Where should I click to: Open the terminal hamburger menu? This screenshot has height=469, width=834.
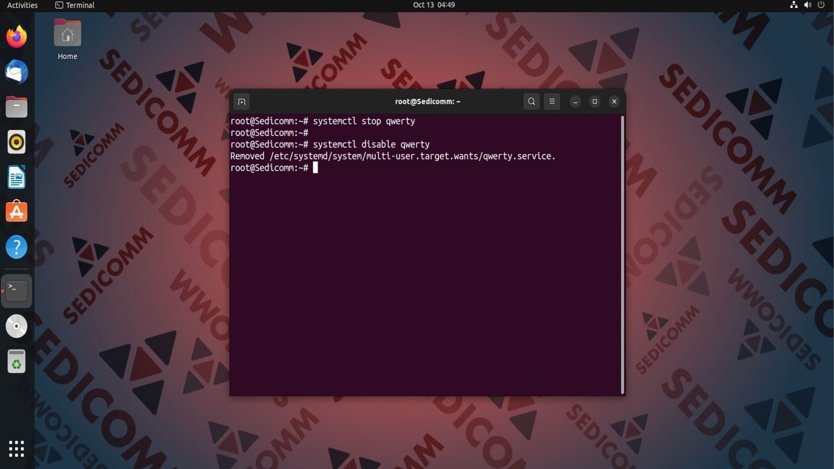tap(552, 102)
